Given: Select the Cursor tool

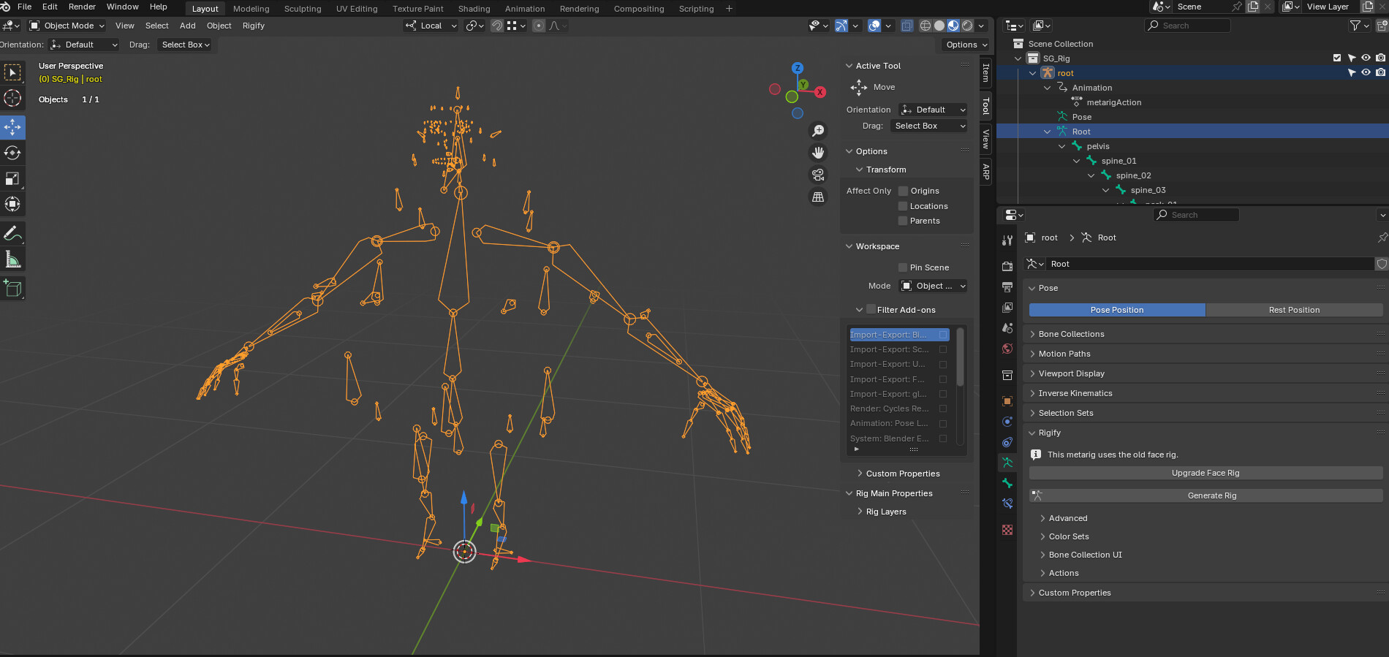Looking at the screenshot, I should point(12,98).
